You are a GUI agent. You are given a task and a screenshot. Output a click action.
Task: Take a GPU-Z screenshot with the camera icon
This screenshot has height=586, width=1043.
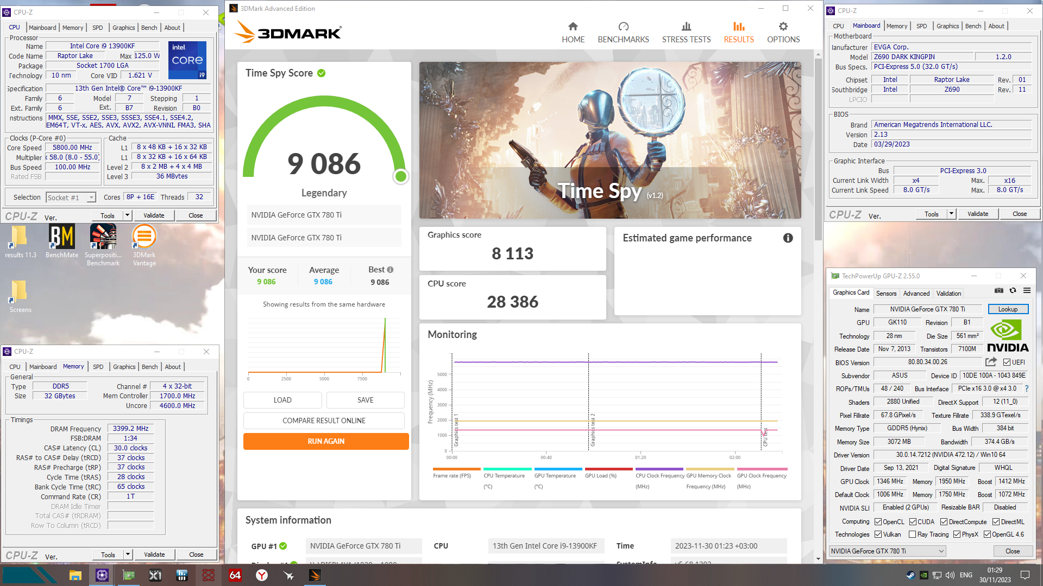[x=998, y=291]
